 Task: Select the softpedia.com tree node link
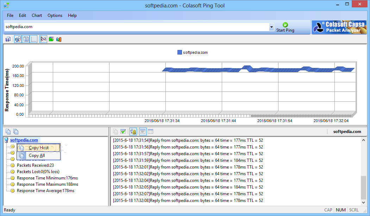click(24, 140)
